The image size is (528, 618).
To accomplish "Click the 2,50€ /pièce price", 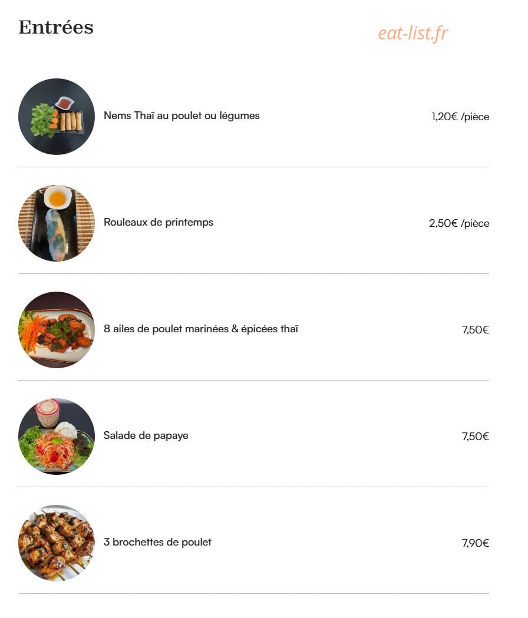I will click(x=459, y=223).
